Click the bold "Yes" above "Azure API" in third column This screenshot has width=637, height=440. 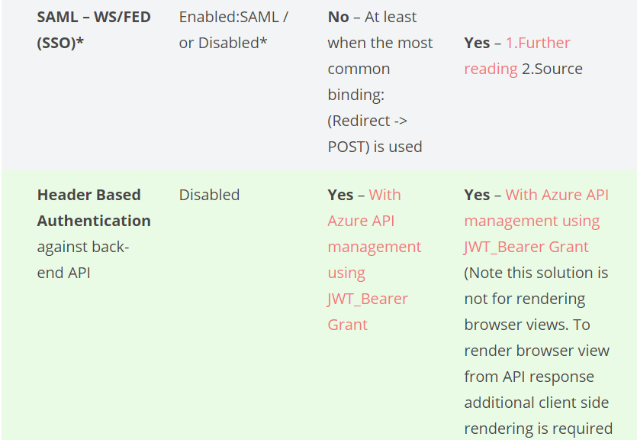(x=340, y=195)
